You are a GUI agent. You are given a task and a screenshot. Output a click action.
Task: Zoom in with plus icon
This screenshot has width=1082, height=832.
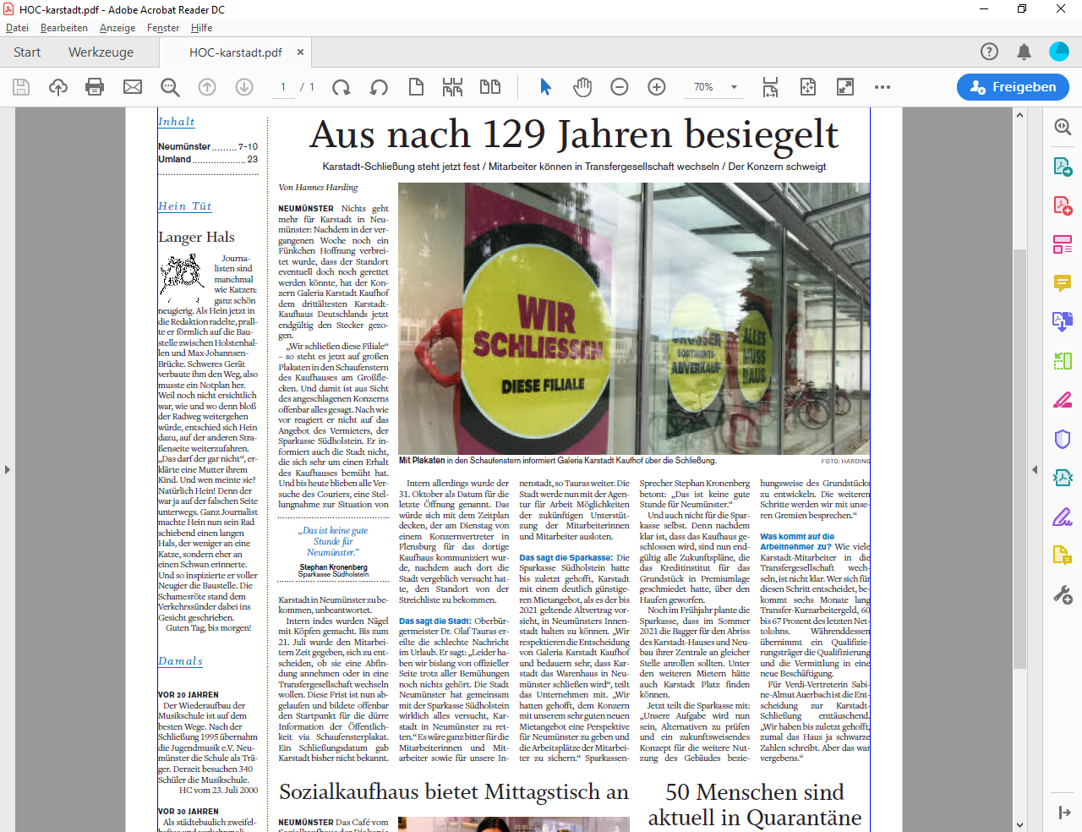[x=657, y=87]
